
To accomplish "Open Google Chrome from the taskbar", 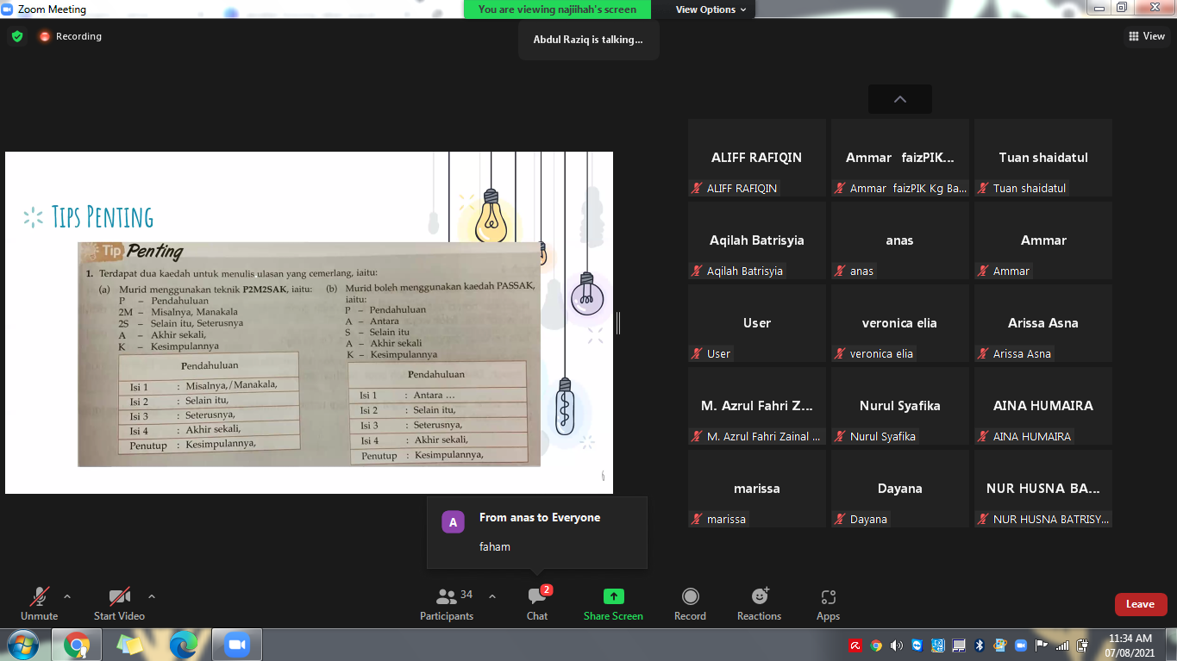I will (x=77, y=645).
